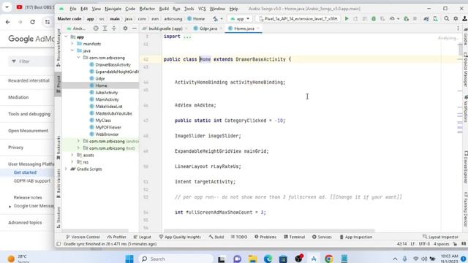
Task: Open the VCS menu
Action: point(202,9)
